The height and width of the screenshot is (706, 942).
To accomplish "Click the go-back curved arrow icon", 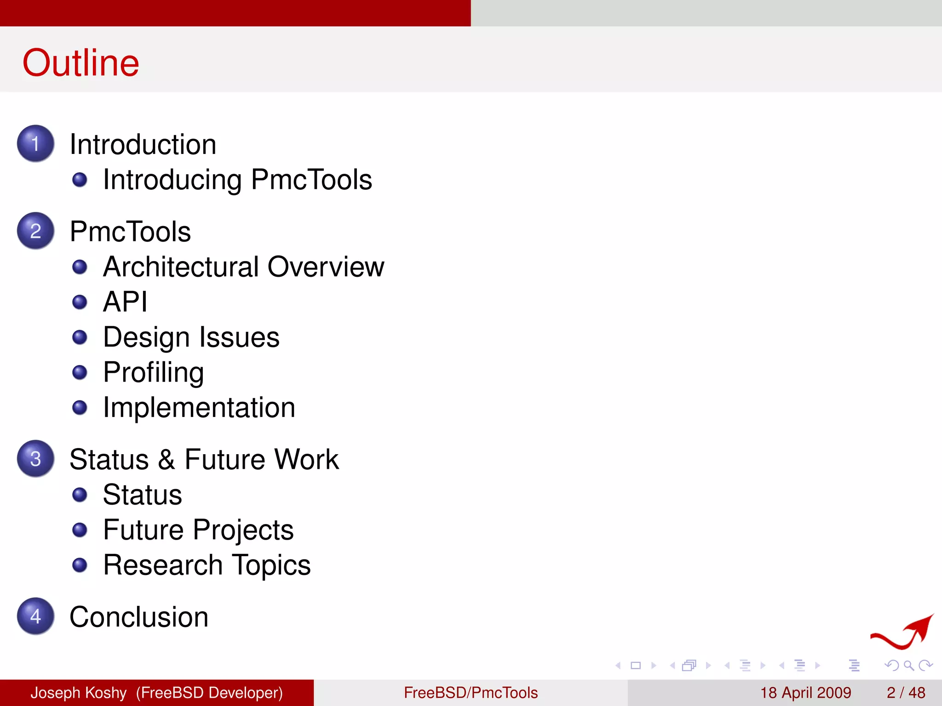I will [891, 666].
